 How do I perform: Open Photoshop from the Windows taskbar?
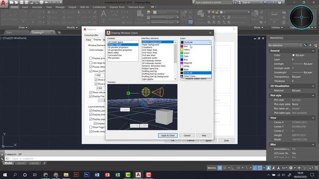tap(87, 175)
